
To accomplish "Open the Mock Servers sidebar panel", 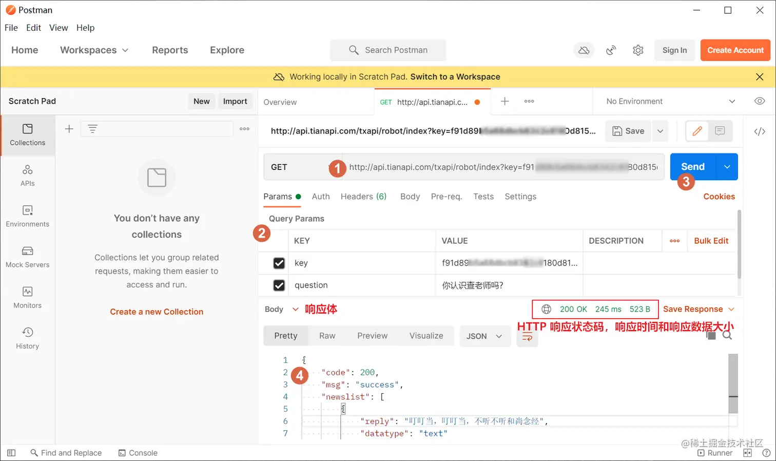I will [28, 257].
